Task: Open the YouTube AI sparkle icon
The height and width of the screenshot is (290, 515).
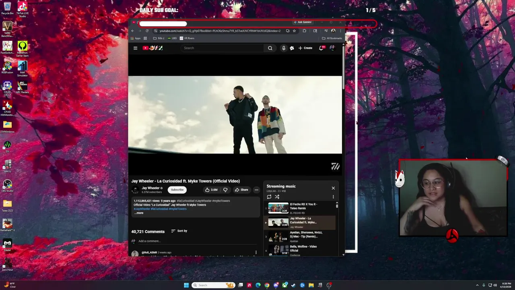Action: [x=292, y=48]
